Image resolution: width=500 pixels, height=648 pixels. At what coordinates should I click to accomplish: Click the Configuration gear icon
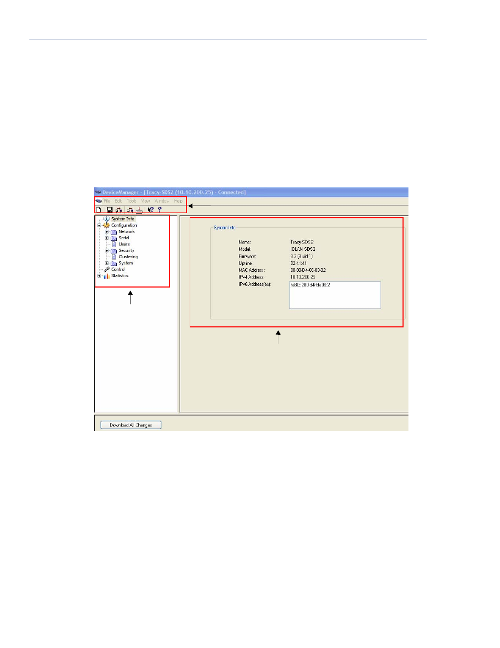106,225
